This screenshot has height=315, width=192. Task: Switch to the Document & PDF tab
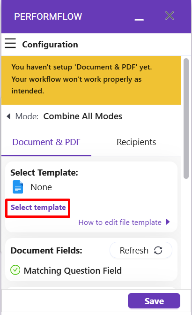coord(46,142)
